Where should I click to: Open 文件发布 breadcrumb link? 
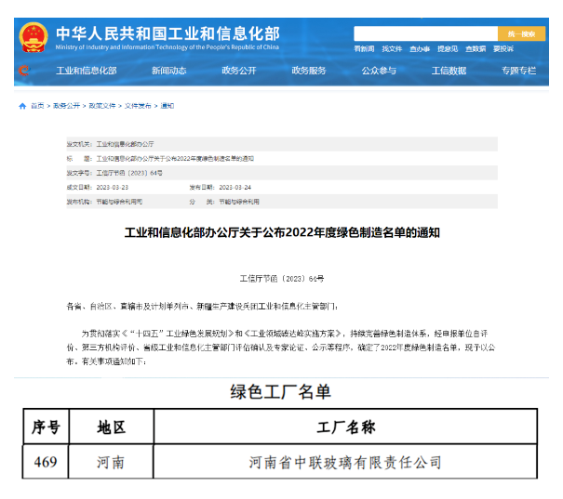[138, 106]
